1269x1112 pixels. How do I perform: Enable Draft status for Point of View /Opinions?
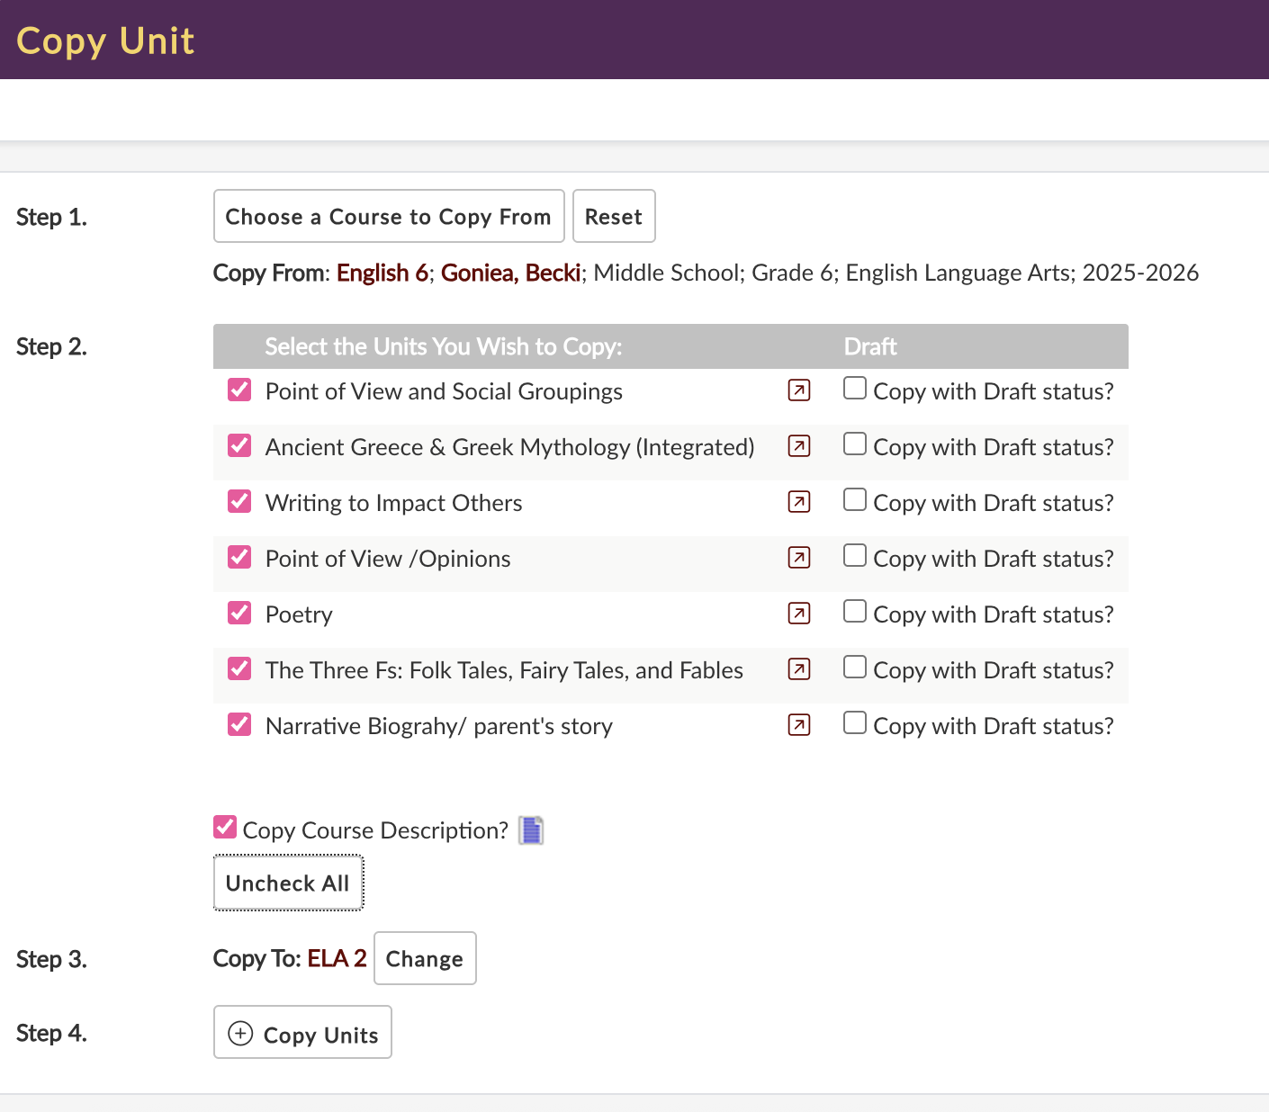click(854, 556)
